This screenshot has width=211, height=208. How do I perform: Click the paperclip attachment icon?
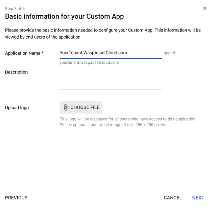coord(66,107)
